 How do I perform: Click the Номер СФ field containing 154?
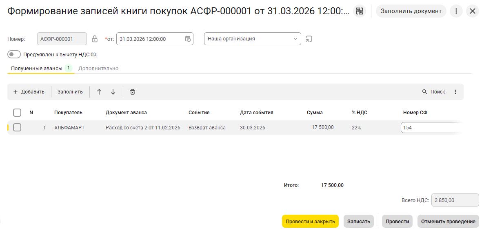[431, 128]
